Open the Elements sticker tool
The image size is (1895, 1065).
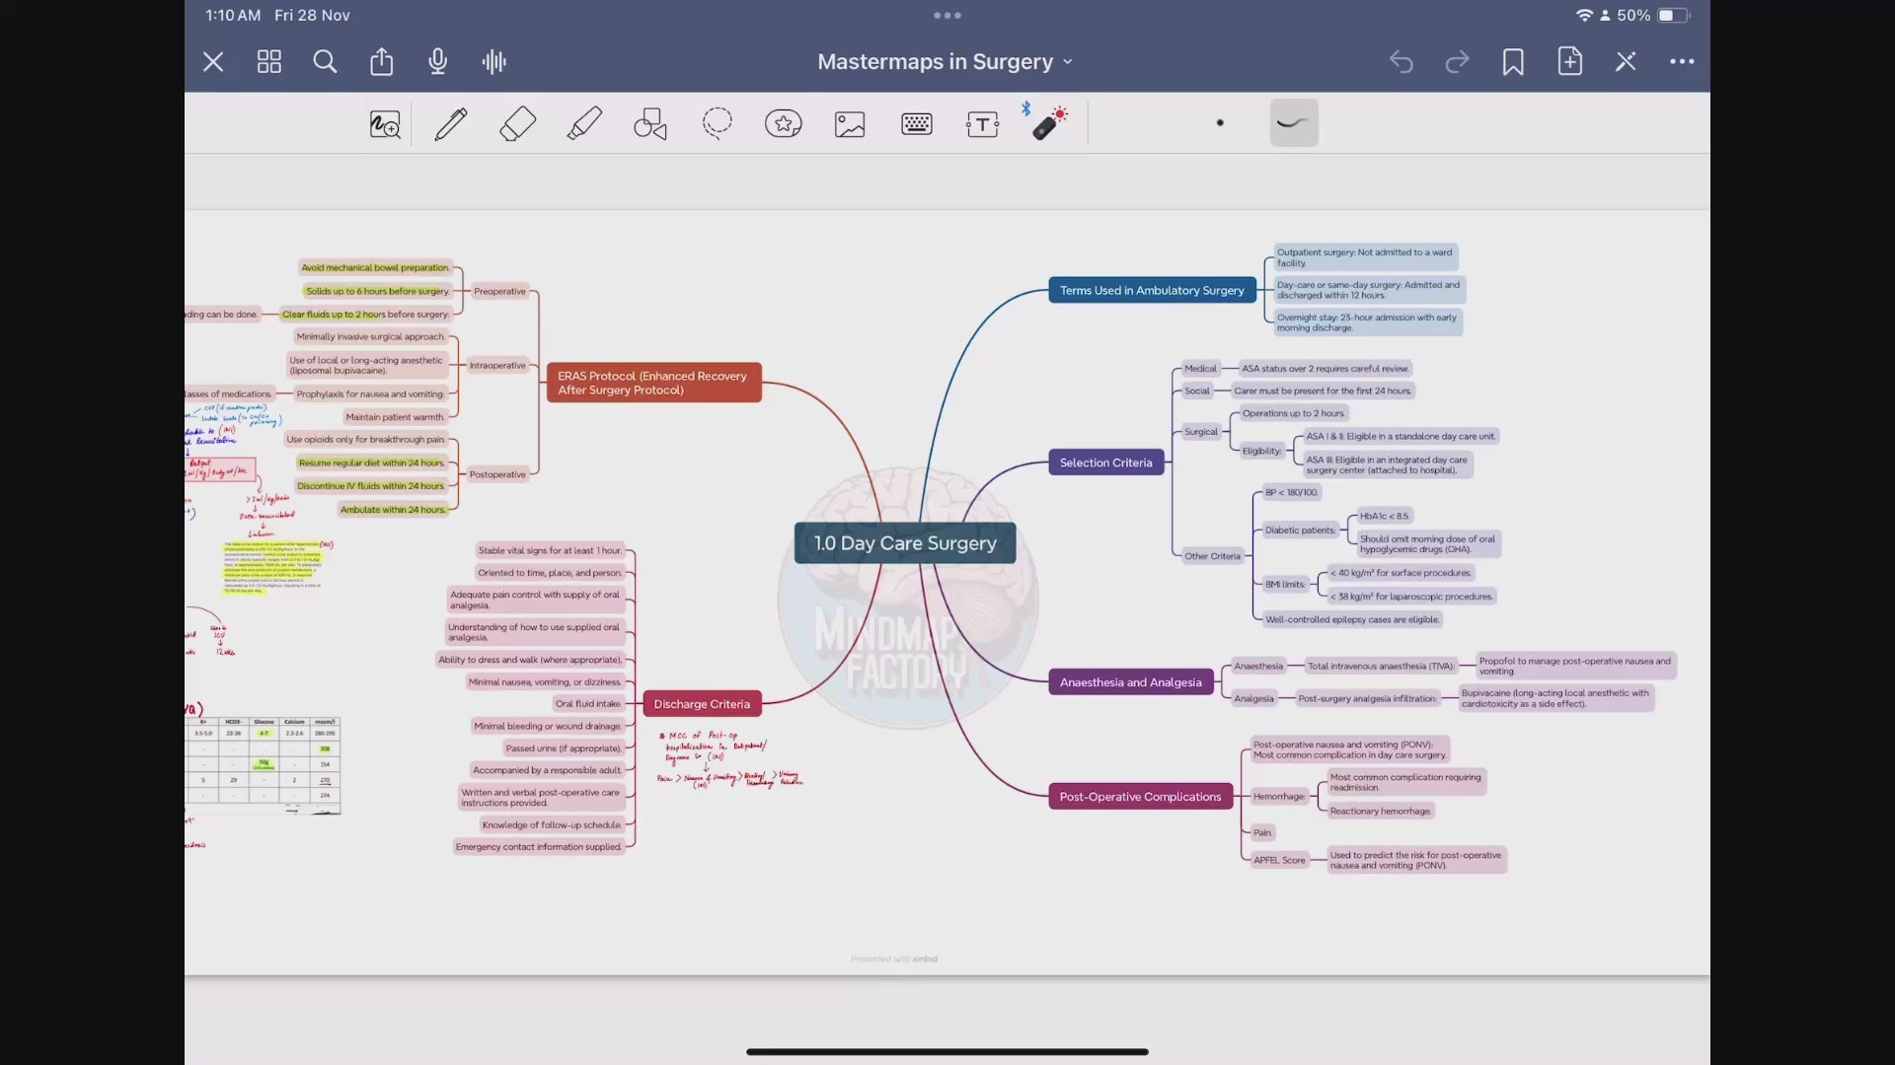pos(784,124)
